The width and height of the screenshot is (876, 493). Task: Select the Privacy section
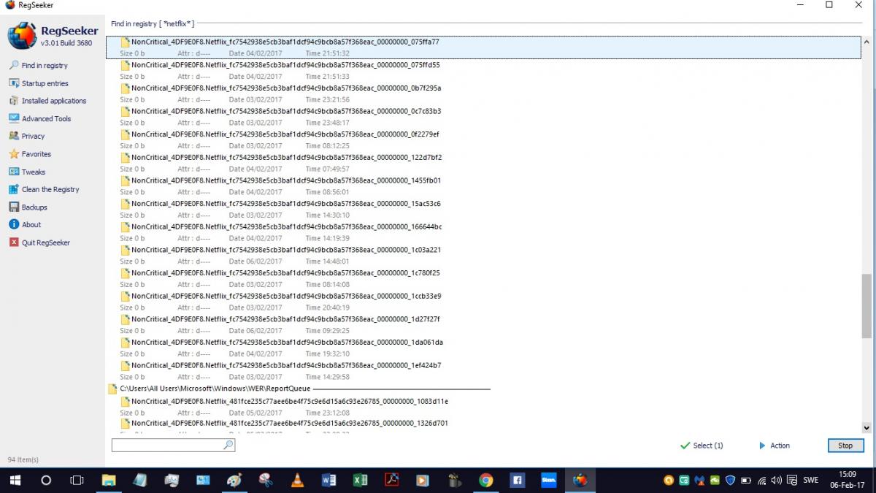[27, 136]
